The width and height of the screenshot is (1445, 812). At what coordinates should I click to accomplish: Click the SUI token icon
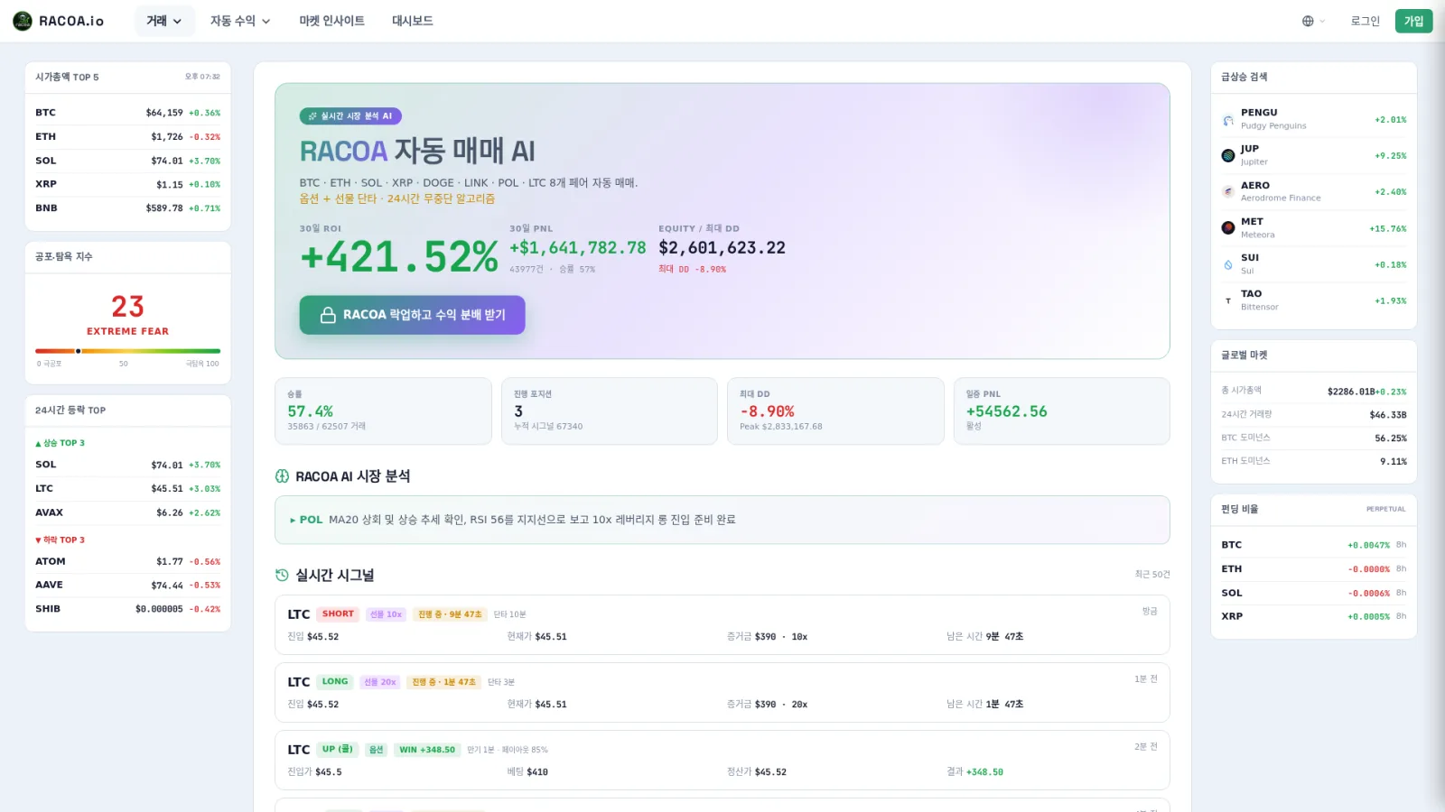pos(1228,264)
